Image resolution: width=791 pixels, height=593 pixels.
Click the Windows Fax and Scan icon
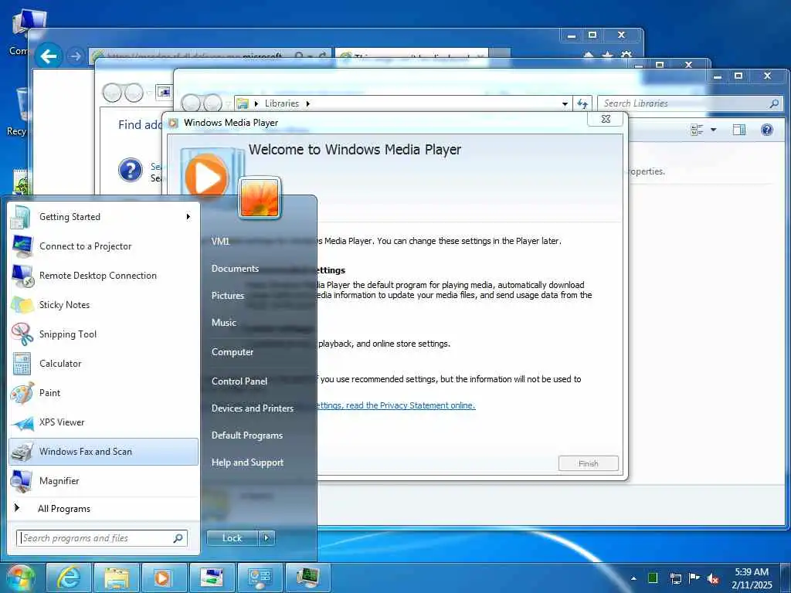22,452
